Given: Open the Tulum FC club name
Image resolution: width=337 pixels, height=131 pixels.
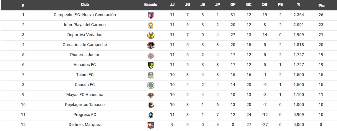Looking at the screenshot, I should (85, 75).
